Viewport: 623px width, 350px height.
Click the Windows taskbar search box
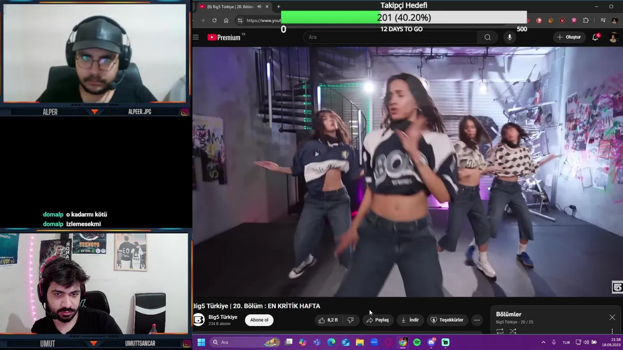245,342
